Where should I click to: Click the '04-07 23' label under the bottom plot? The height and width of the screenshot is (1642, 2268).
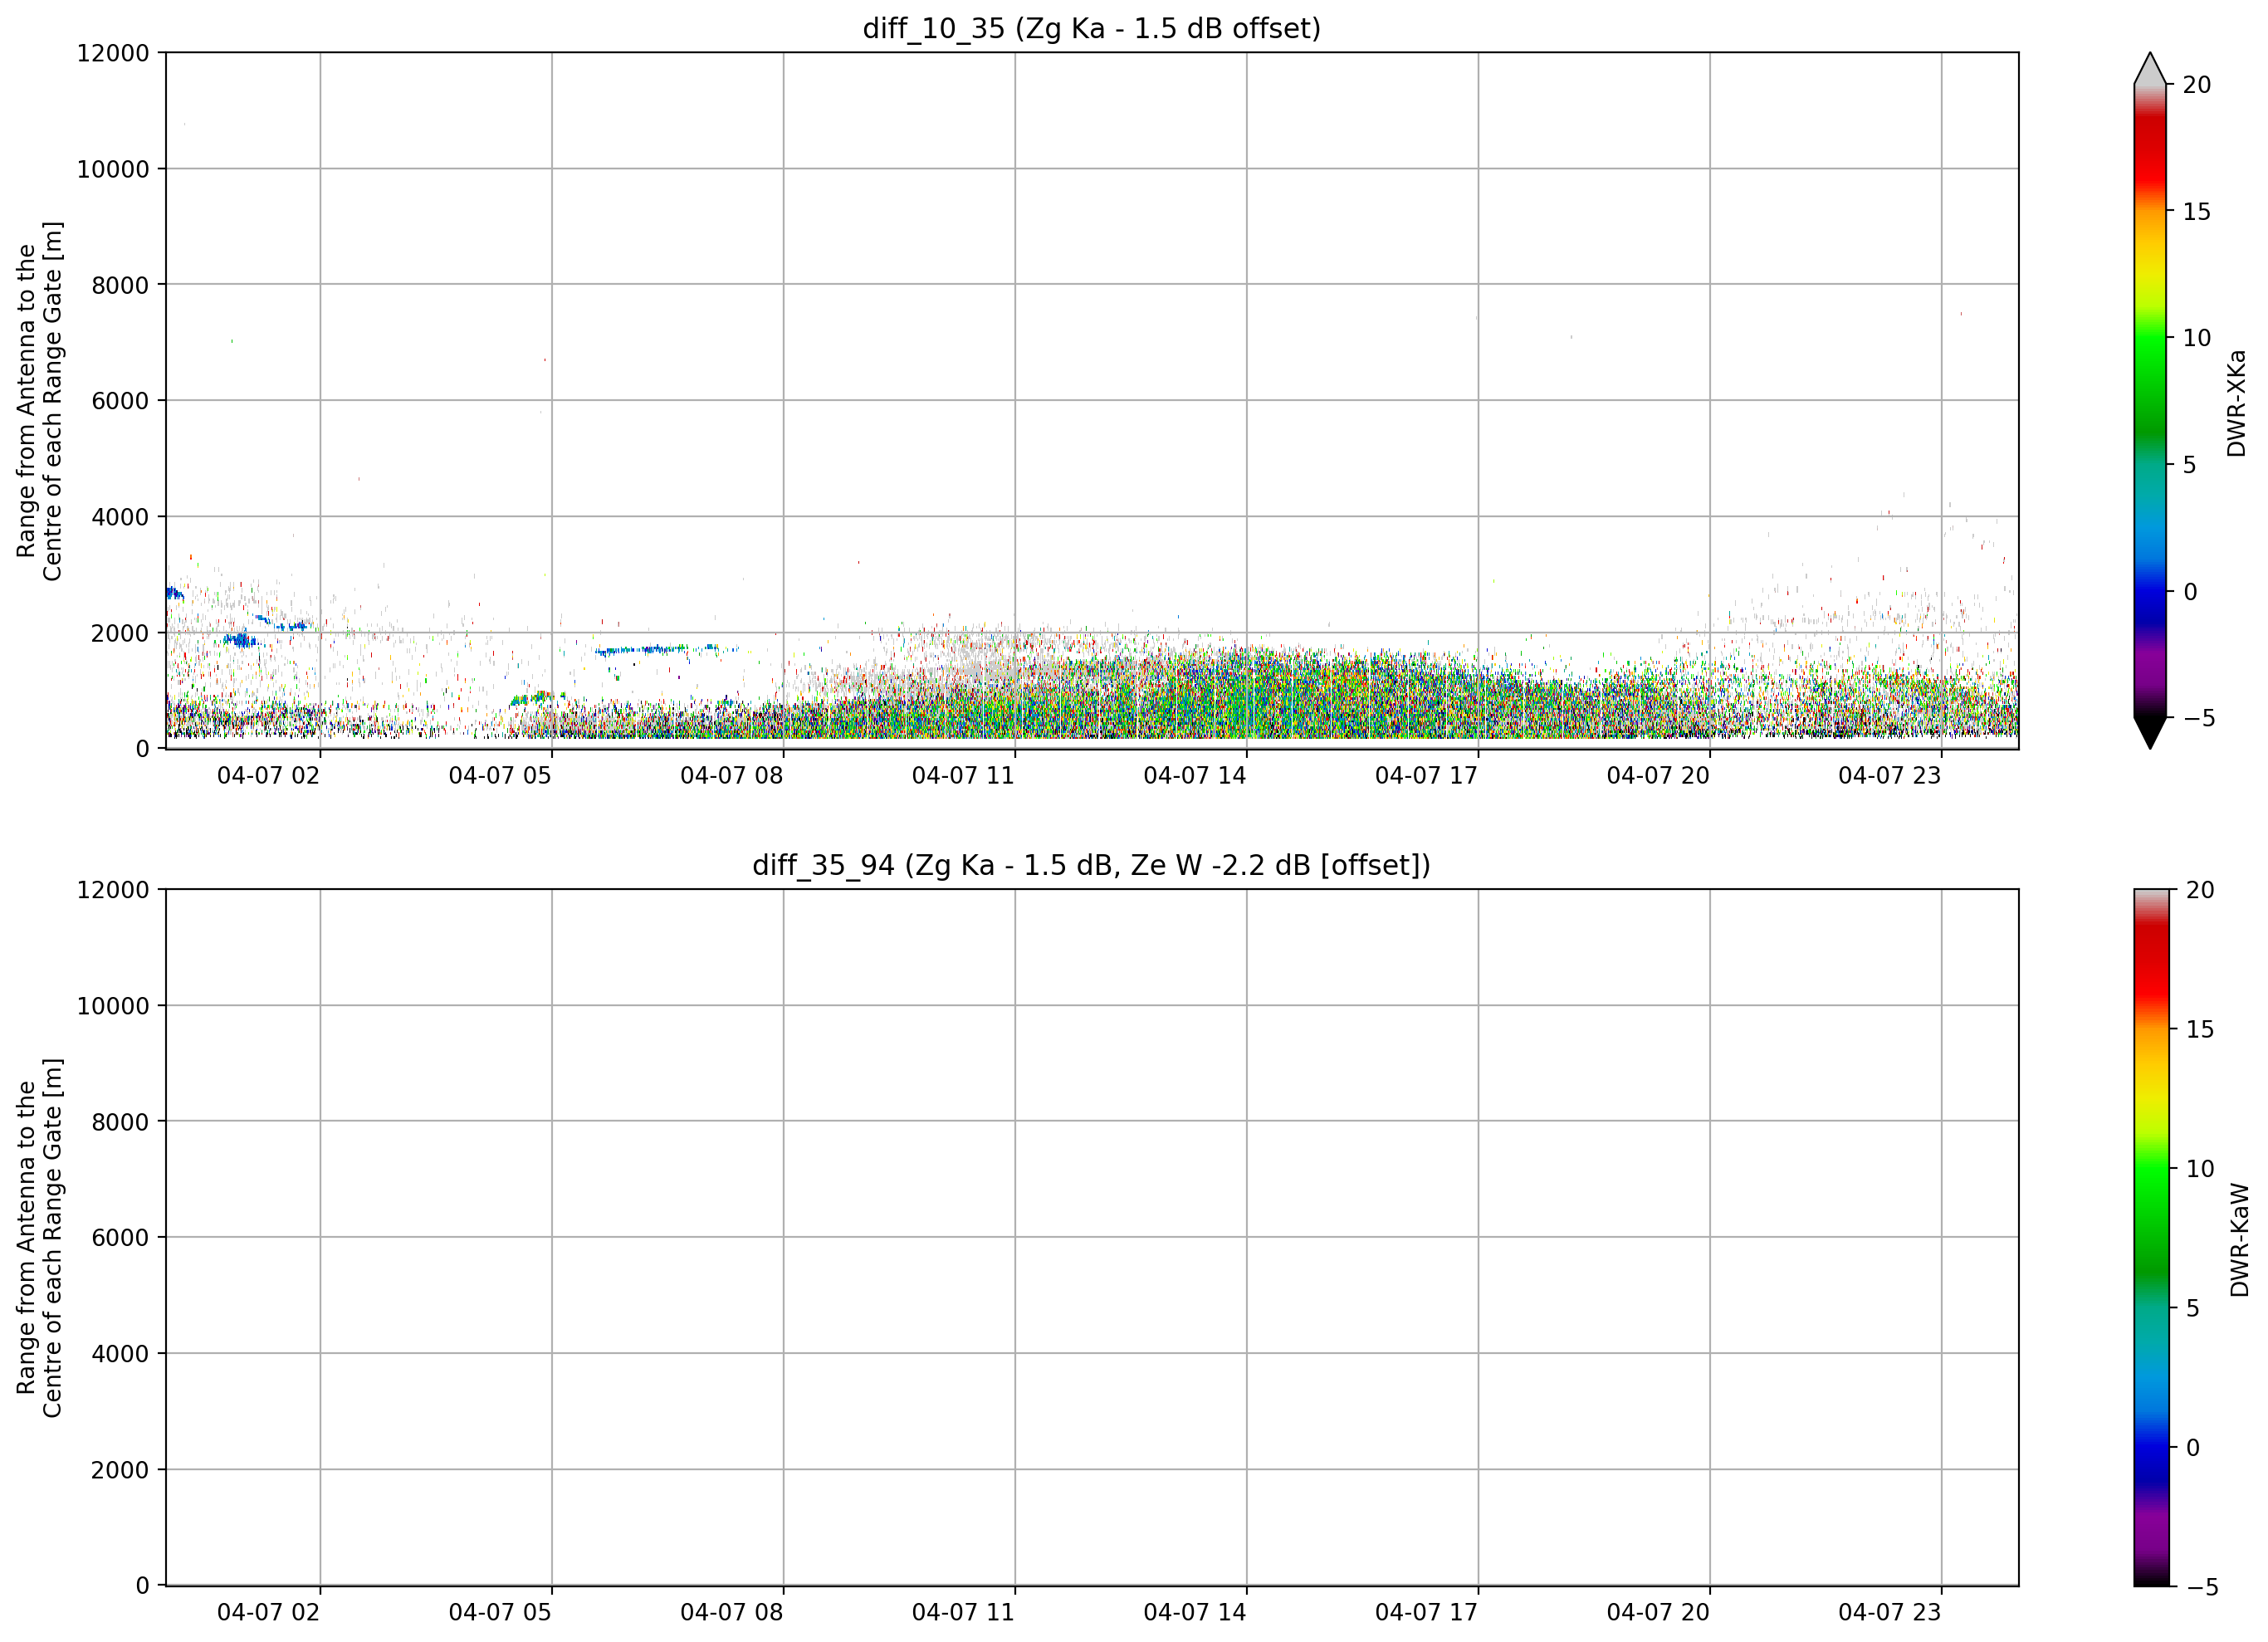click(x=1889, y=1613)
